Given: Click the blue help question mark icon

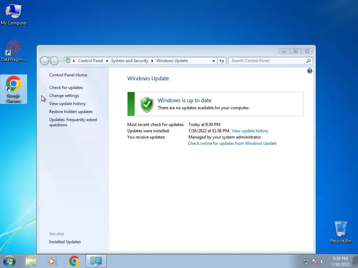Looking at the screenshot, I should point(309,71).
